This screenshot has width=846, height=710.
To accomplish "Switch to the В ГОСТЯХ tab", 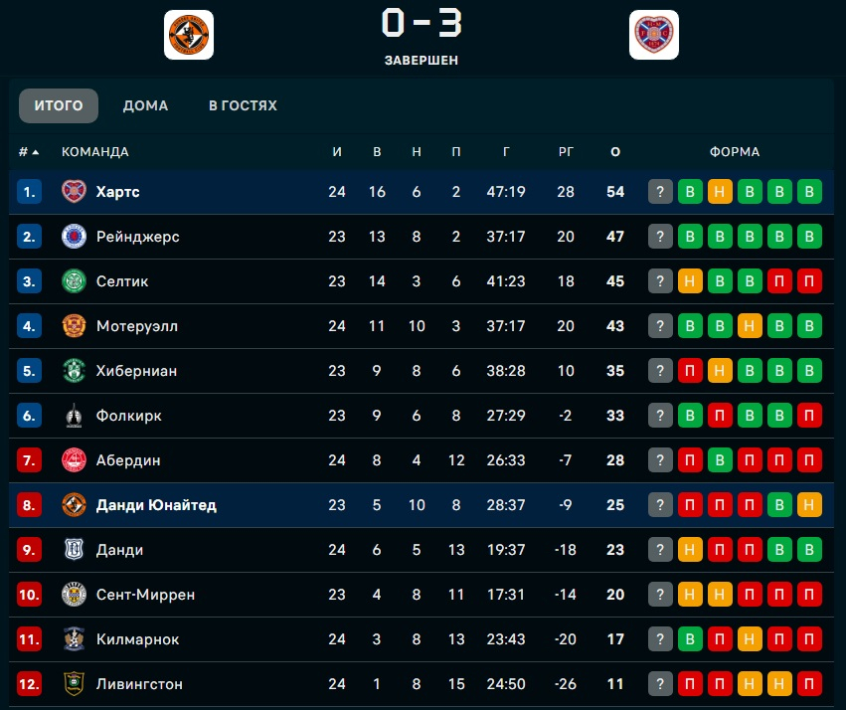I will coord(243,105).
